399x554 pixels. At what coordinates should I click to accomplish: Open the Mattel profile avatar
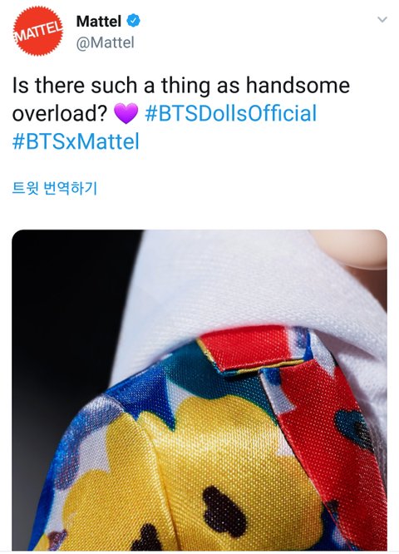(x=38, y=31)
